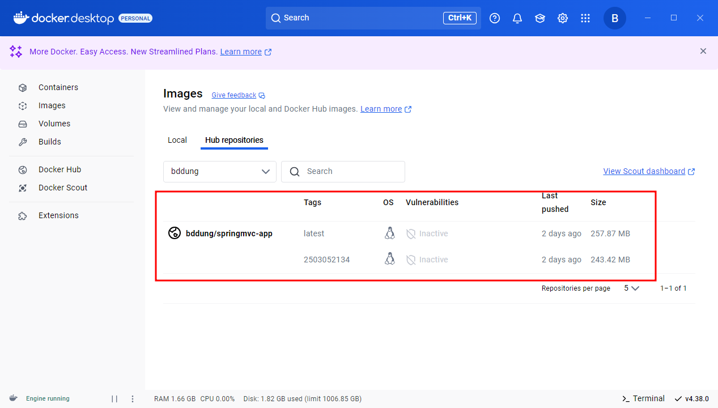
Task: Open Learn more link in promo banner
Action: click(246, 52)
